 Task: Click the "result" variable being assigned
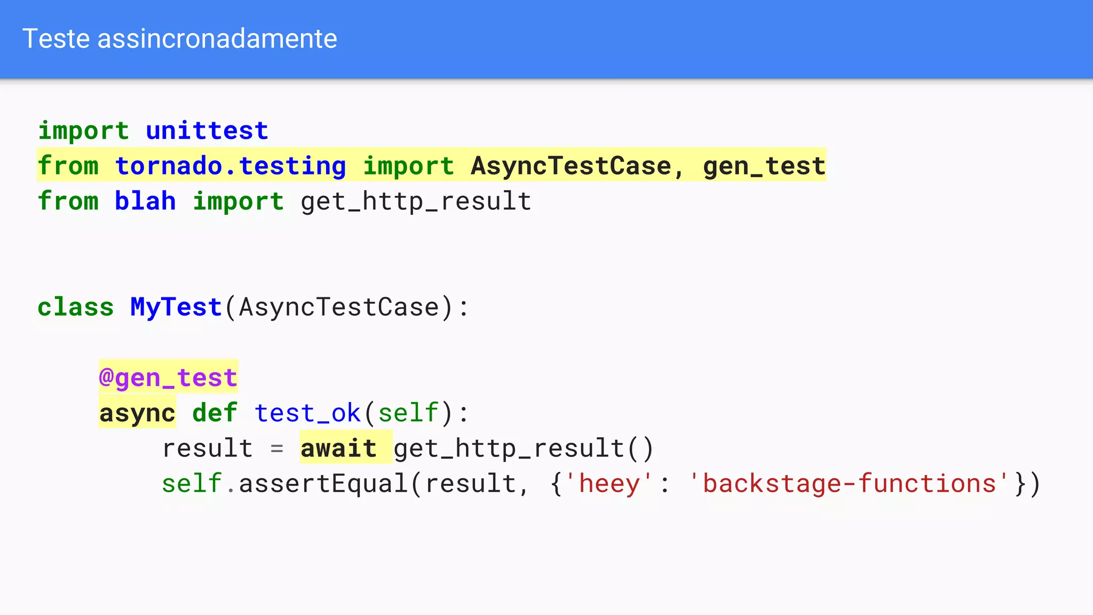pyautogui.click(x=207, y=448)
